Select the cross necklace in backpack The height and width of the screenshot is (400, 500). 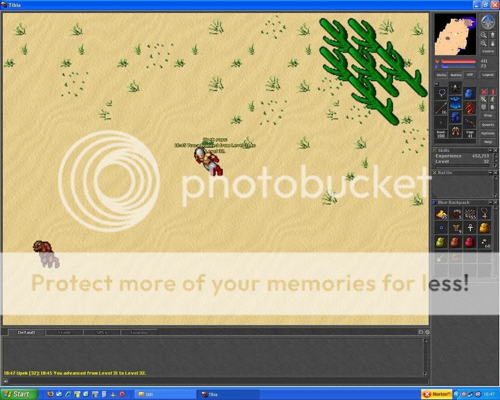pos(485,214)
